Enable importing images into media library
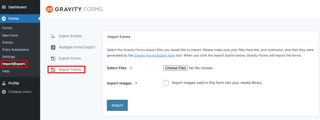 [166, 83]
